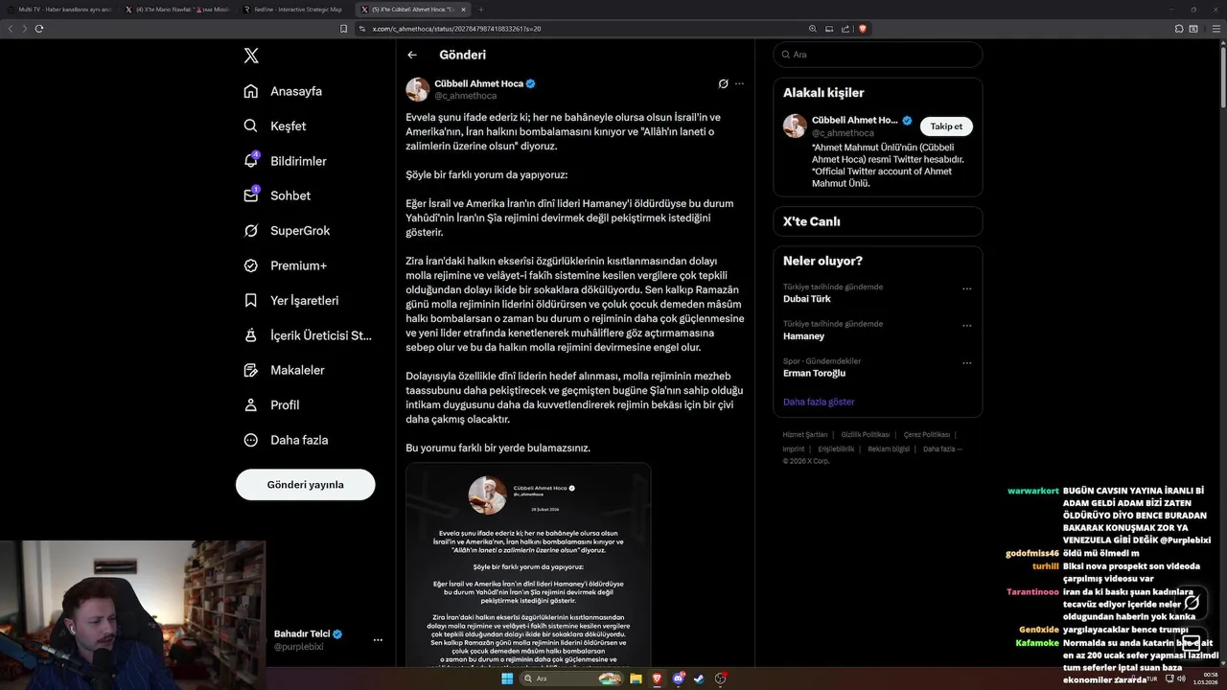Viewport: 1227px width, 690px height.
Task: Click the Profil person icon
Action: click(x=251, y=404)
